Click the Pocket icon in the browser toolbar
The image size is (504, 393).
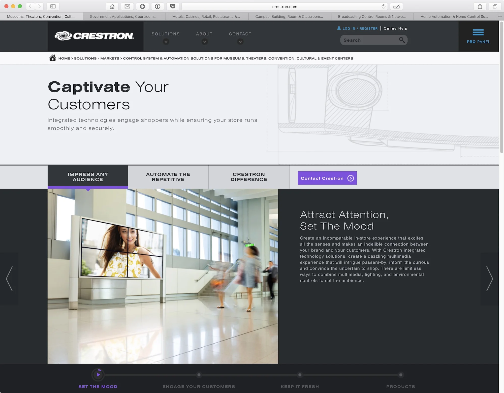(x=173, y=6)
